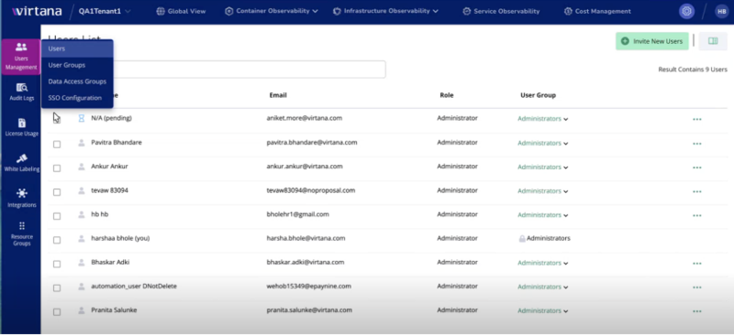Click the user avatar icon beside Pavitra Bhandare
This screenshot has height=335, width=734.
pyautogui.click(x=82, y=143)
